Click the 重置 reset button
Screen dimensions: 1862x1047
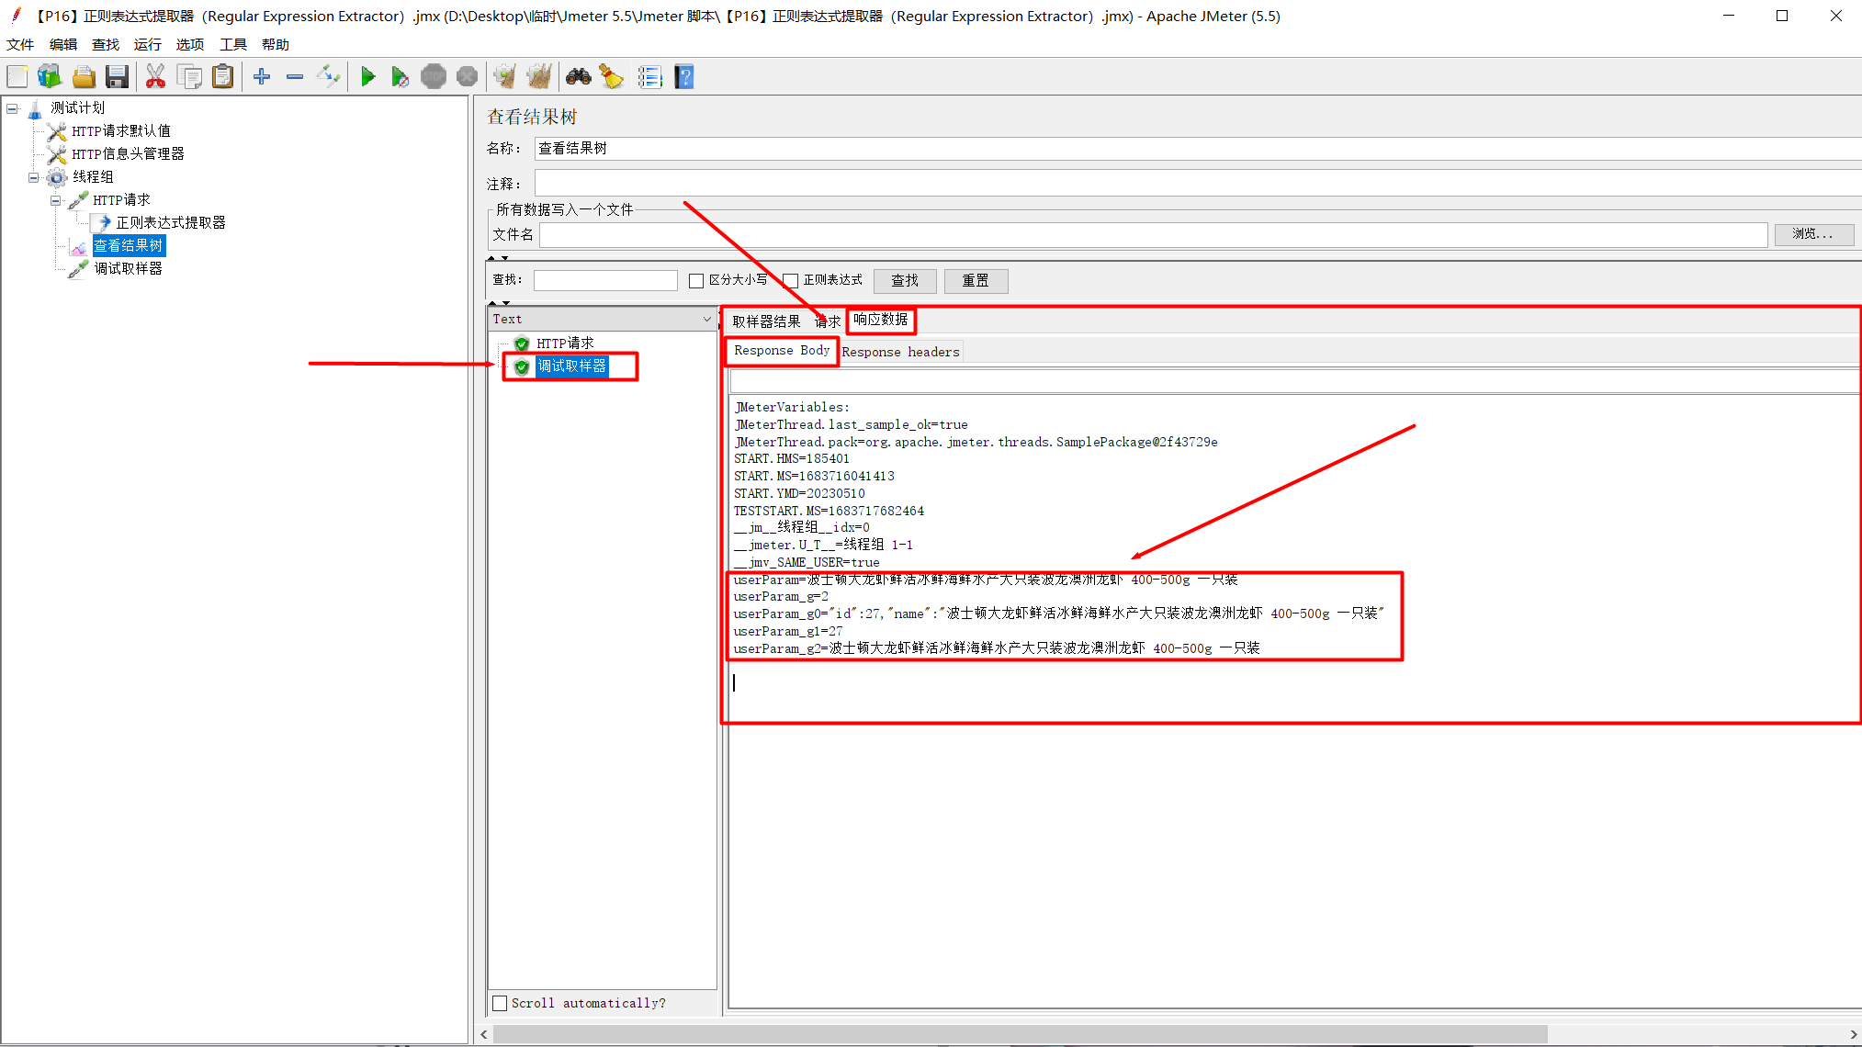[x=976, y=281]
